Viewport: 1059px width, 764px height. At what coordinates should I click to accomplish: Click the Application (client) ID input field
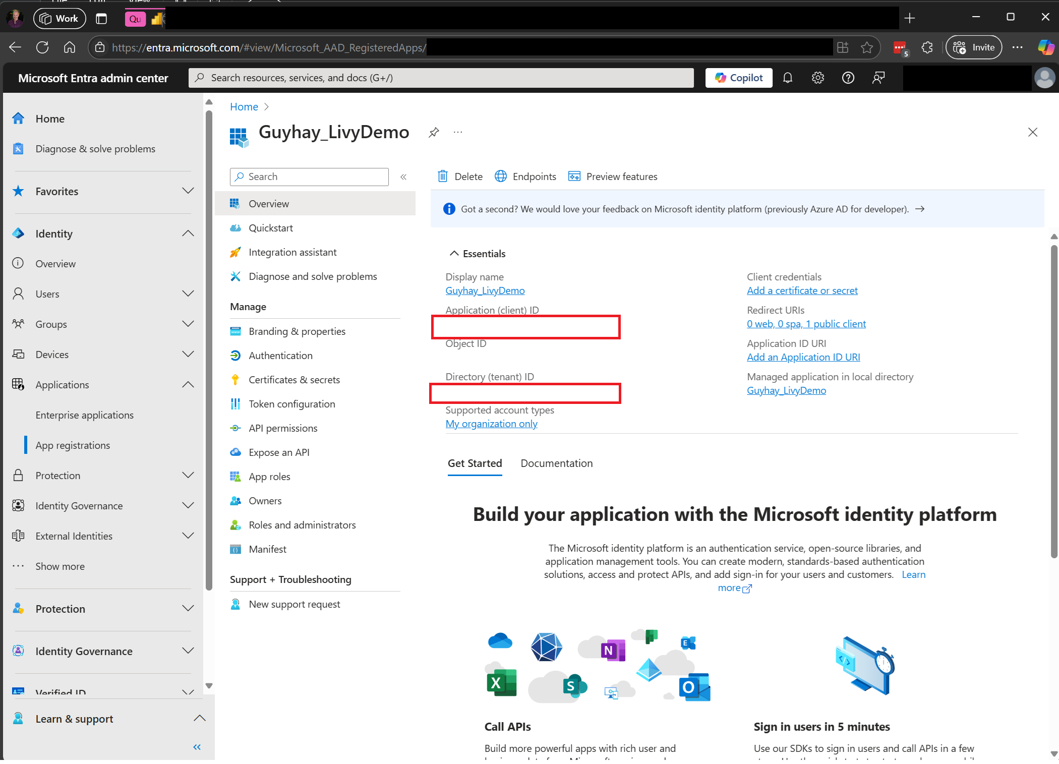coord(526,326)
